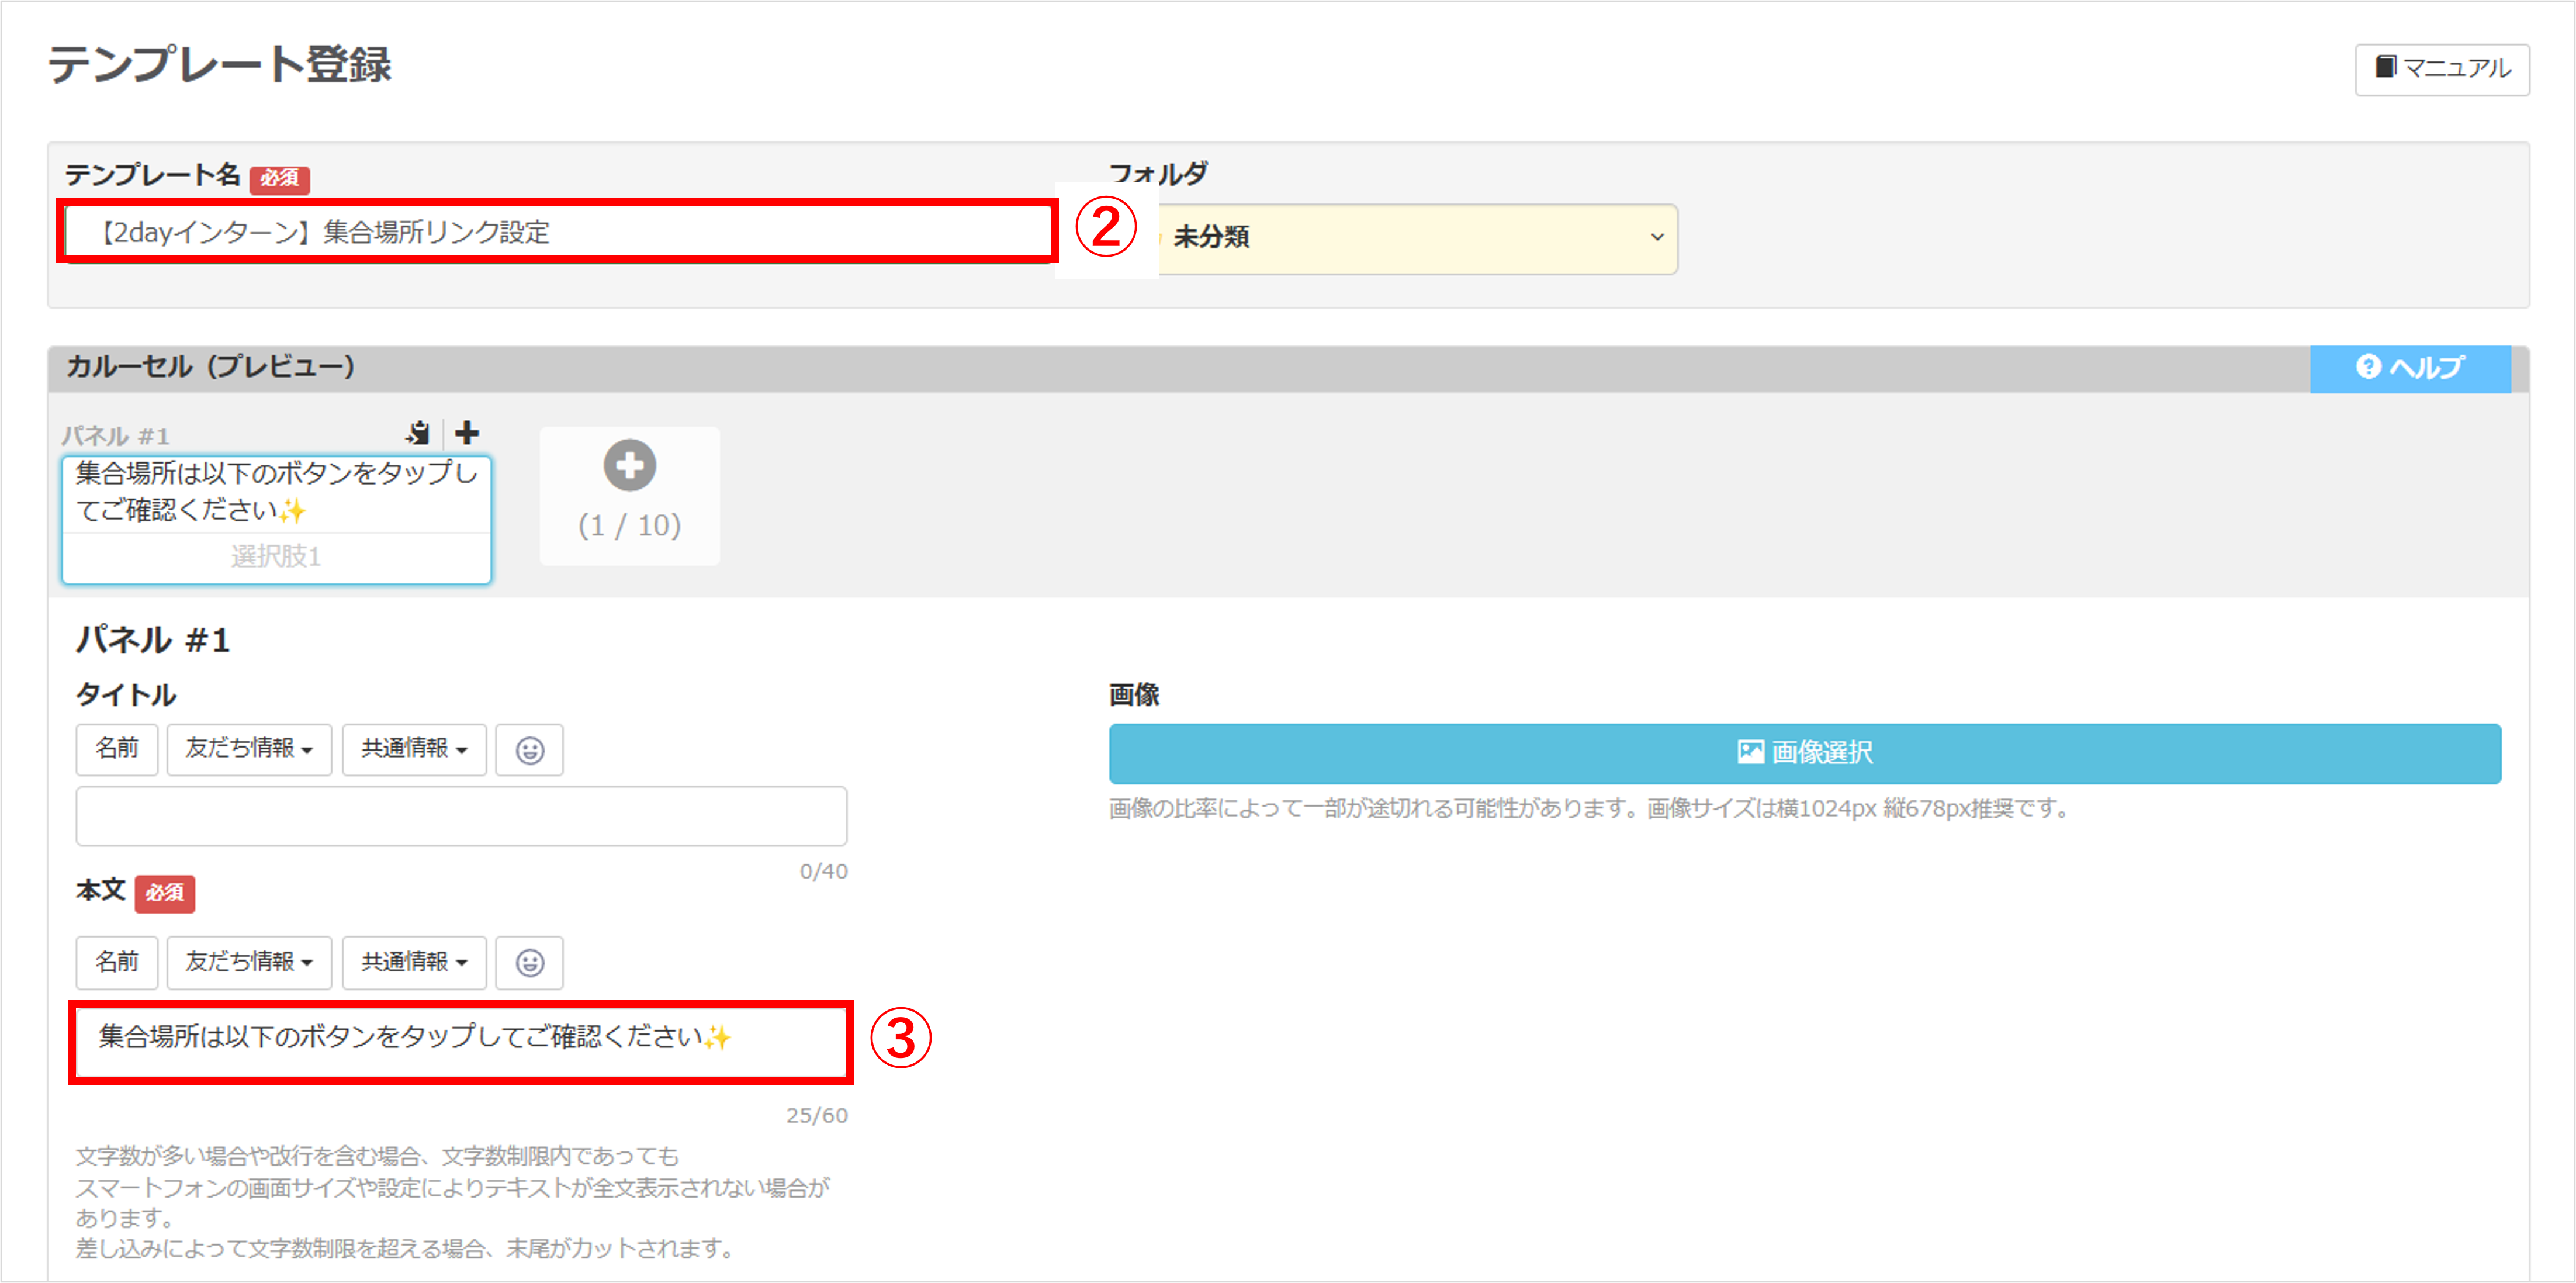Viewport: 2576px width, 1283px height.
Task: Expand the フォルダ 未分類 dropdown
Action: pos(1415,238)
